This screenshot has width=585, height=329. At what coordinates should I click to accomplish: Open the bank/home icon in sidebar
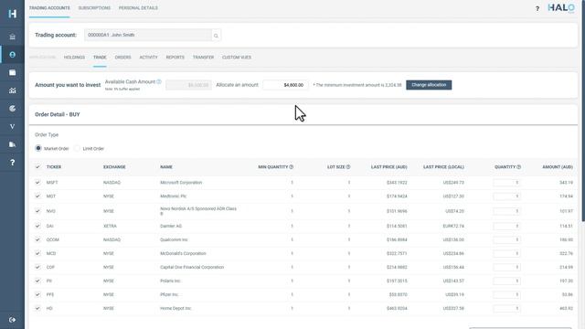coord(12,37)
